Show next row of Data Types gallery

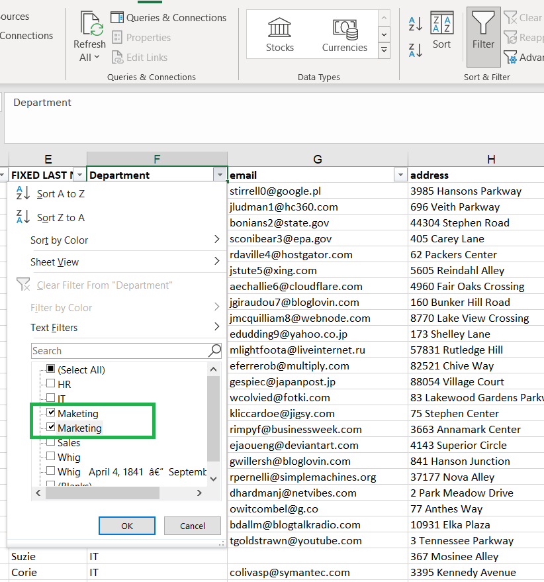click(x=384, y=35)
